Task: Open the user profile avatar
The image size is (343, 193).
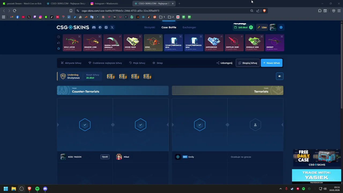Action: (x=273, y=27)
